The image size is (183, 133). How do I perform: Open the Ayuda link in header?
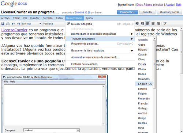point(169,5)
